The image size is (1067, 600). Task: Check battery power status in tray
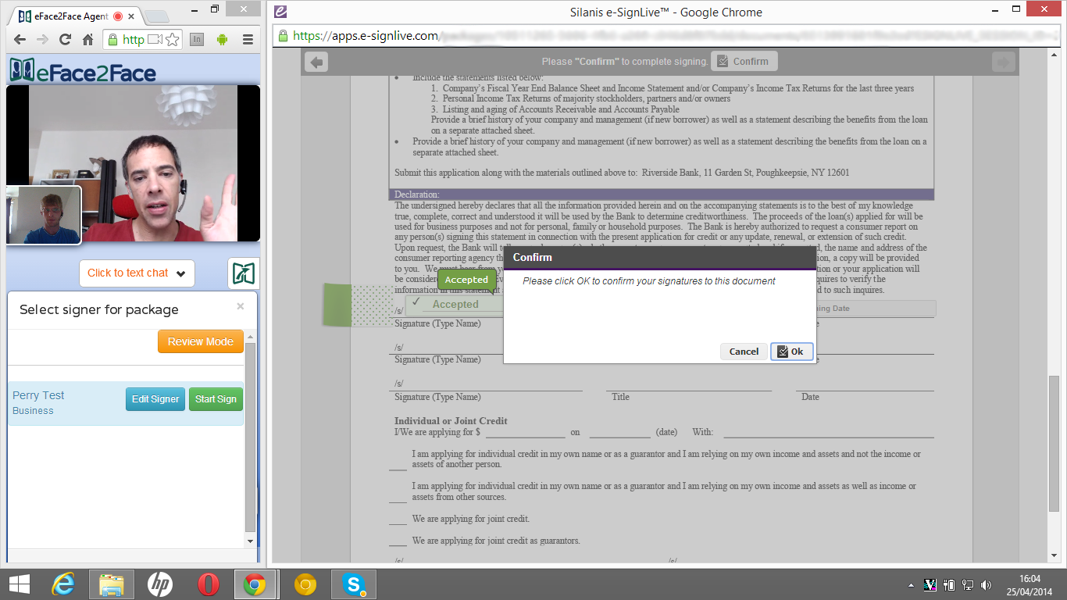click(x=949, y=584)
